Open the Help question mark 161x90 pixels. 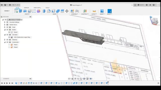[154, 5]
